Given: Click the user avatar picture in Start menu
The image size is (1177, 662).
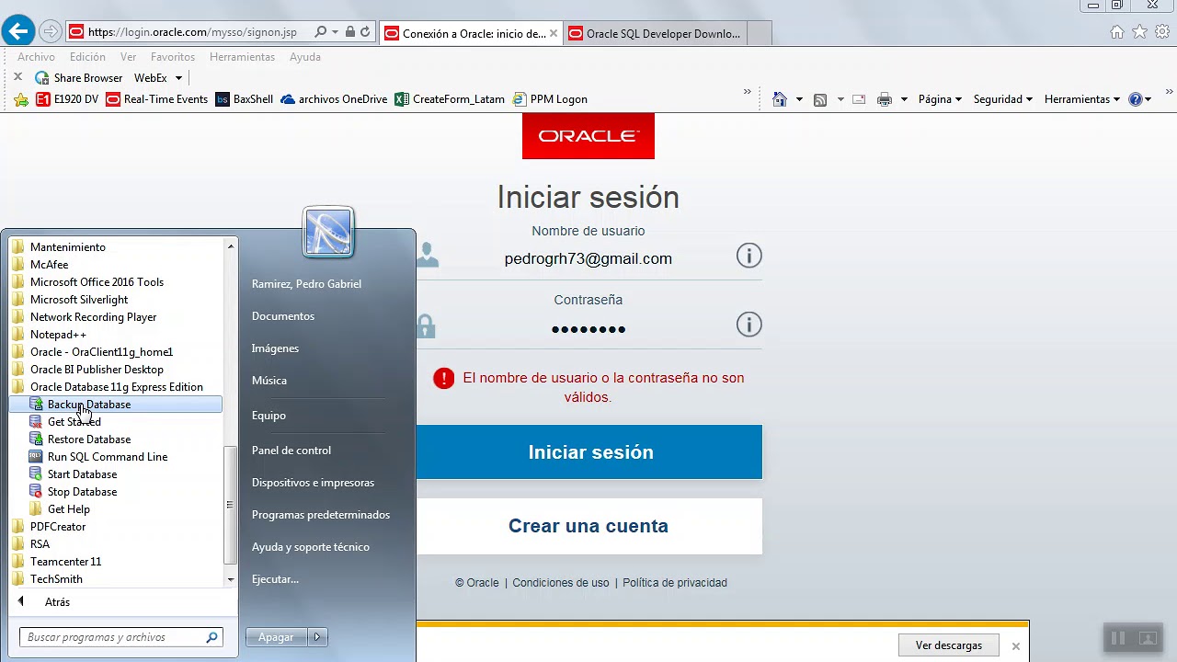Looking at the screenshot, I should coord(328,233).
